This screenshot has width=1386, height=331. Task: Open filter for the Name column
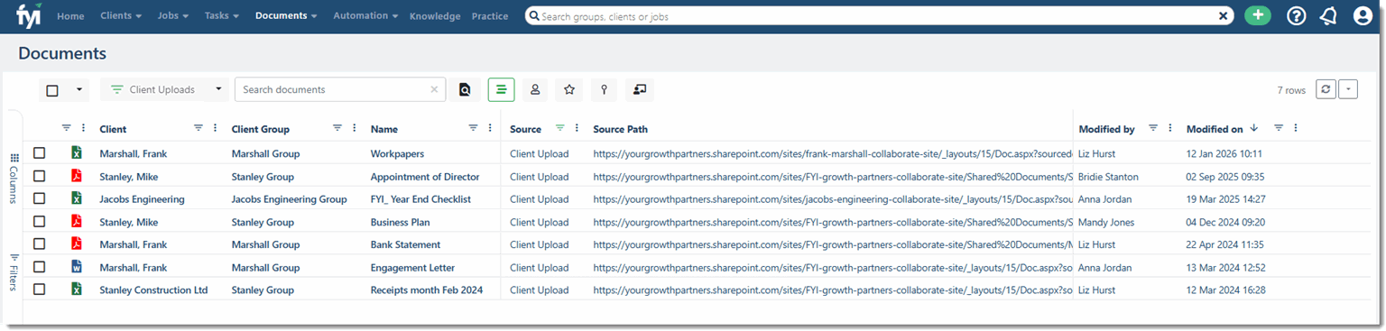coord(473,128)
